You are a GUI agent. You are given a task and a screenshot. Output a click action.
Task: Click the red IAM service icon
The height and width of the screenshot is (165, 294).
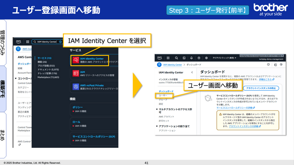pyautogui.click(x=75, y=73)
